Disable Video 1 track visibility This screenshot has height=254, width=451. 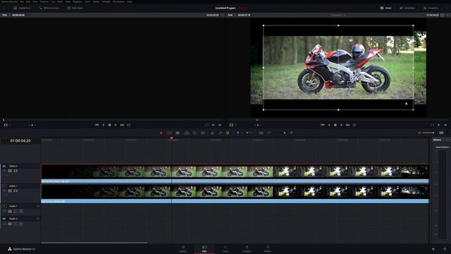tap(16, 190)
